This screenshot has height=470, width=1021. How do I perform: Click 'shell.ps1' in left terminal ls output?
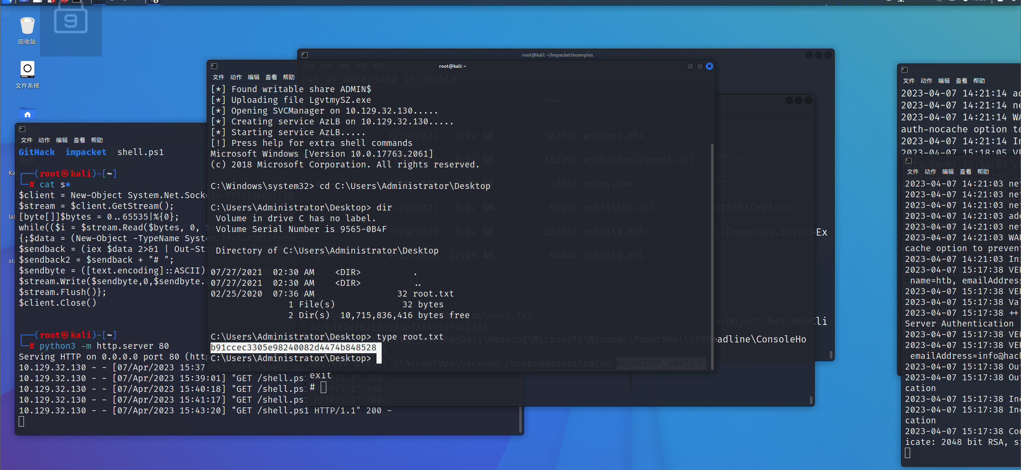140,152
